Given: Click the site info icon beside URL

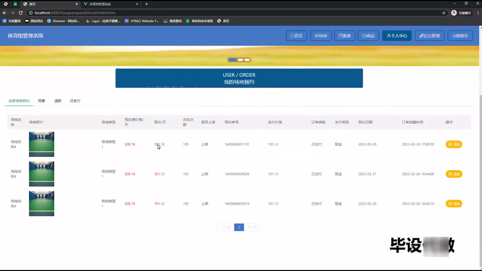Looking at the screenshot, I should tap(31, 13).
